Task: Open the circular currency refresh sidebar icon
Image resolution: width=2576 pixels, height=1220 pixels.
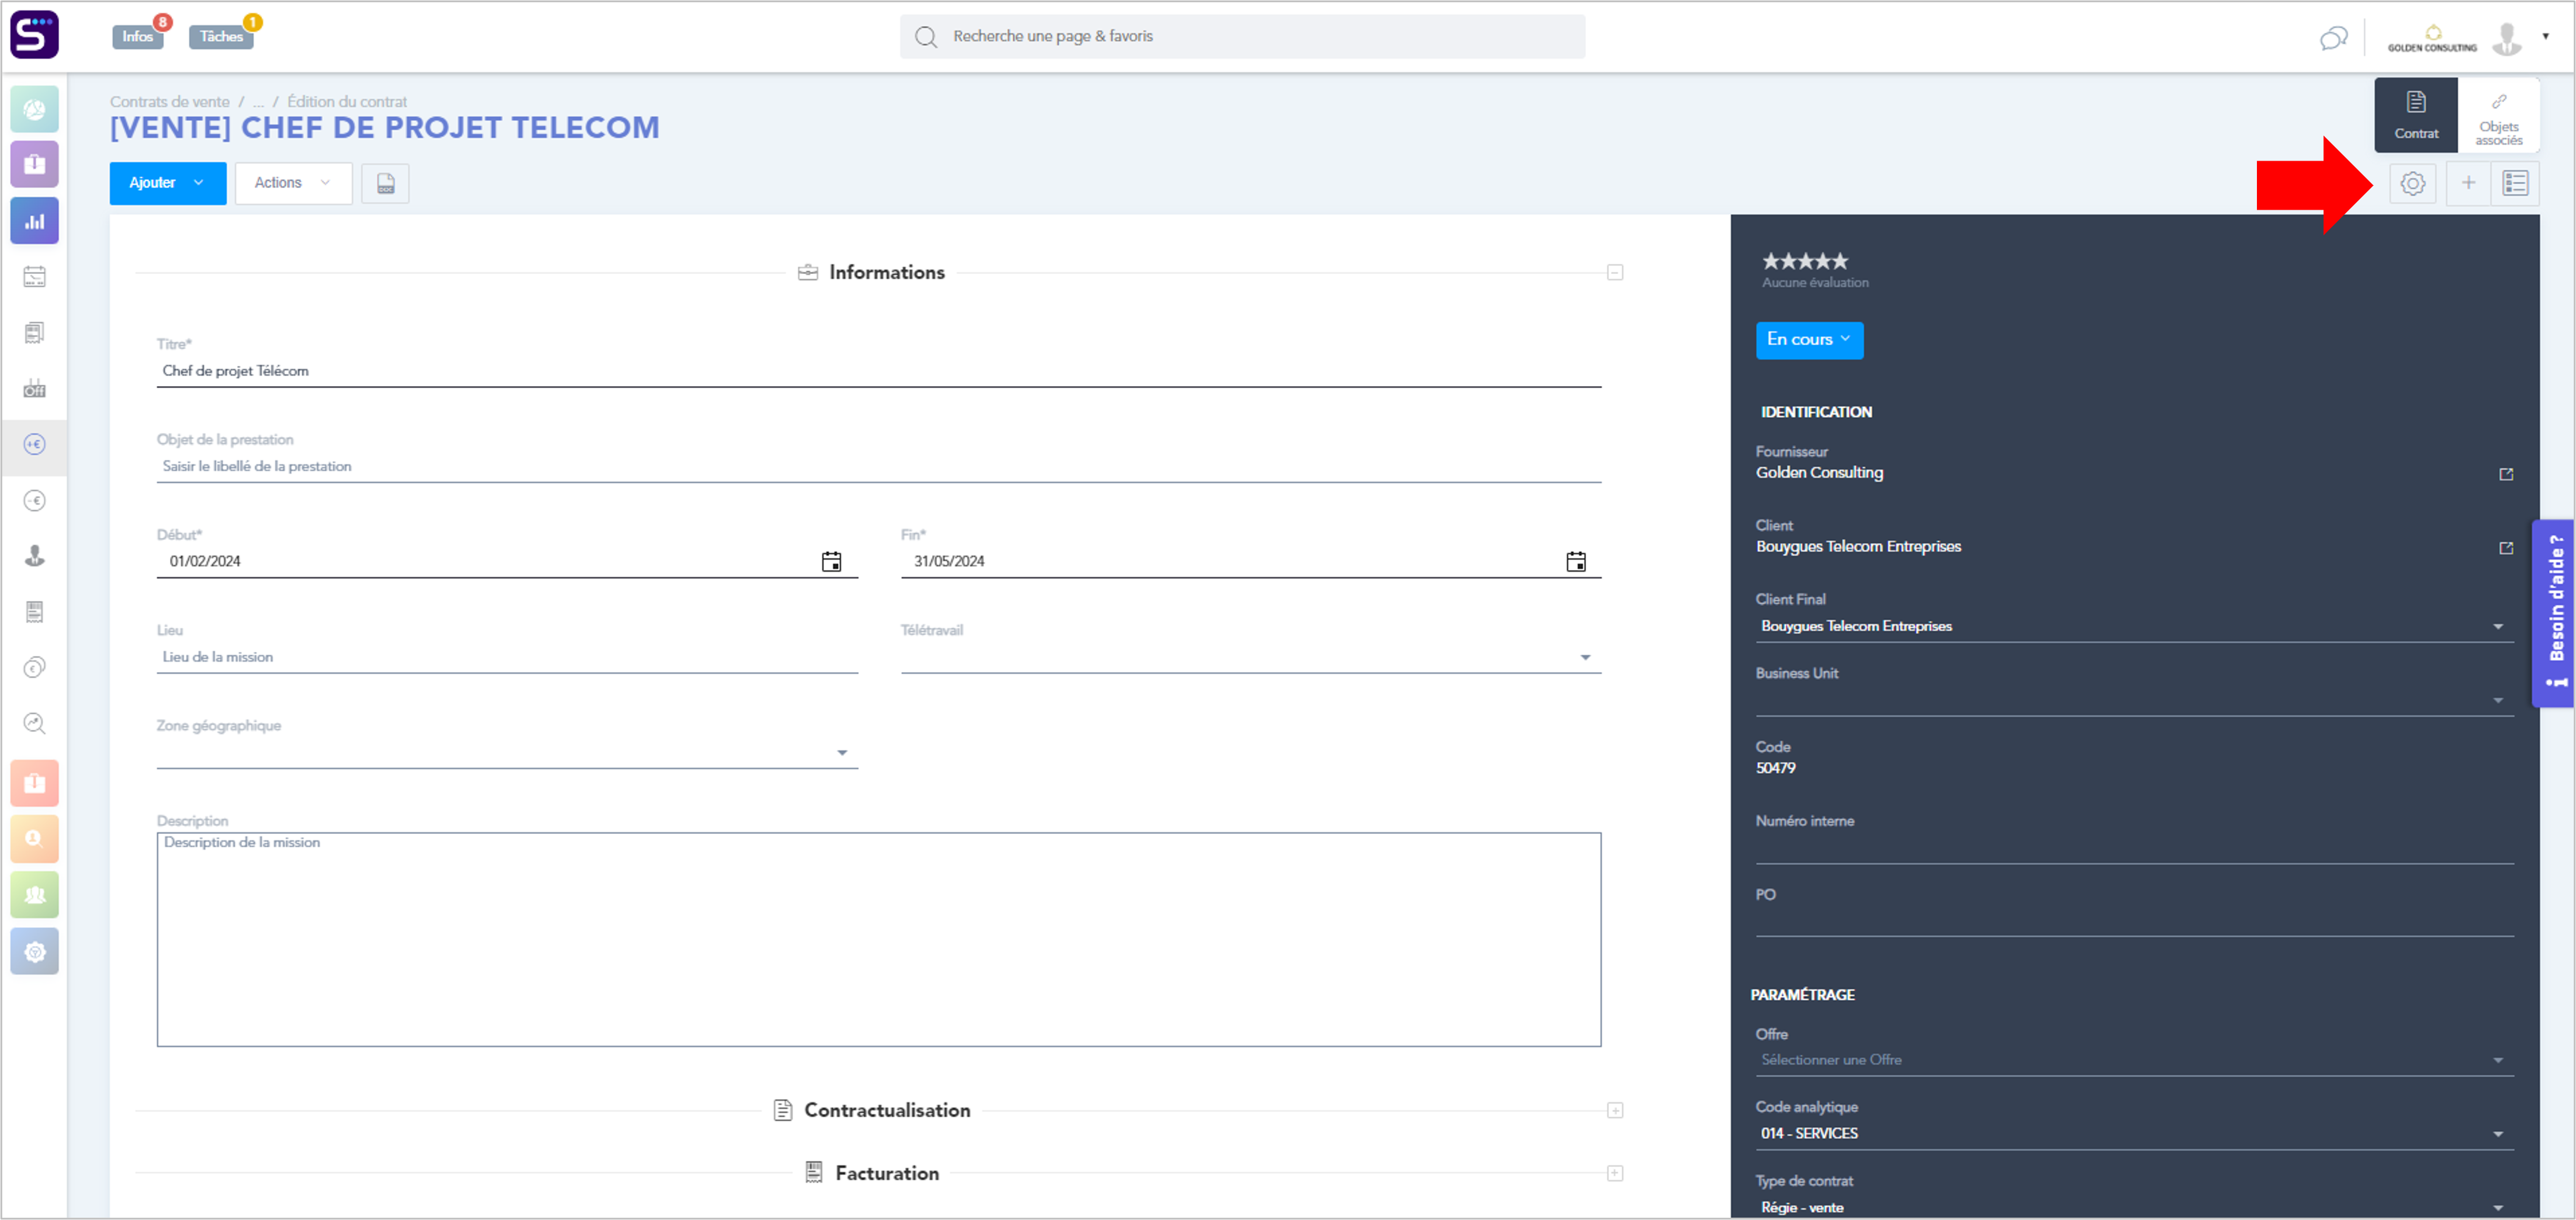Action: coord(35,668)
